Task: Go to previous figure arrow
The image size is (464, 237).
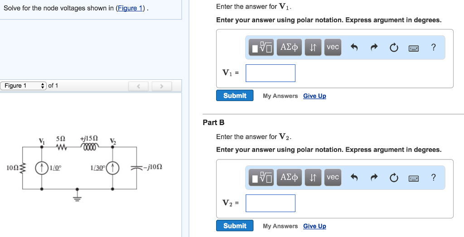Action: click(x=138, y=86)
